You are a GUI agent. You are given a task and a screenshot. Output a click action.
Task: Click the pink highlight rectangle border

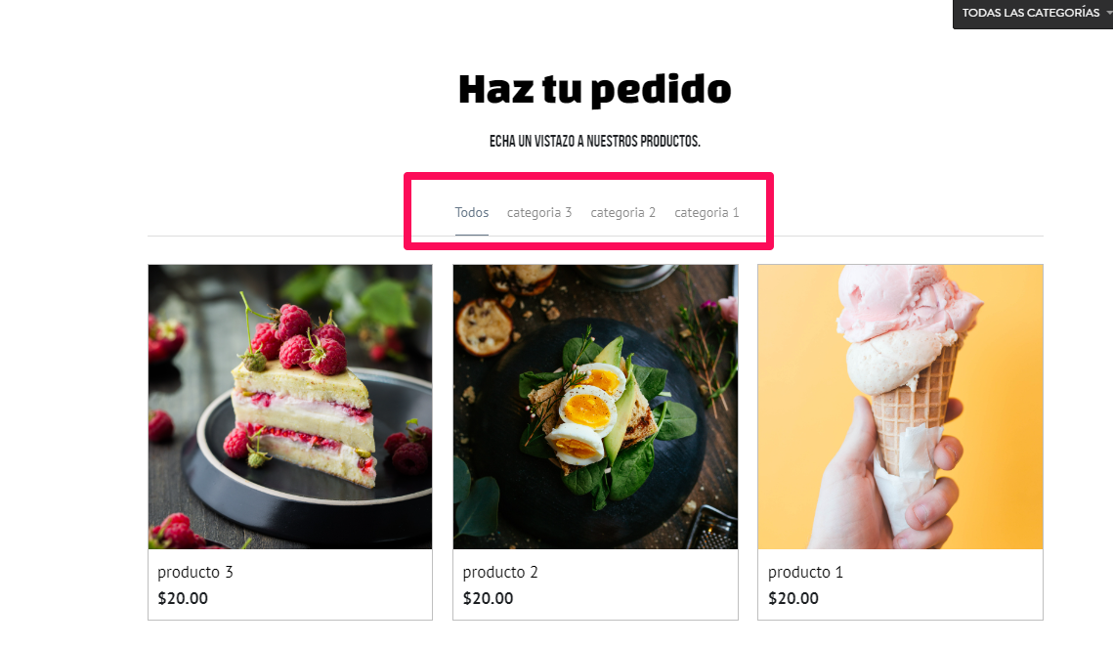click(x=588, y=175)
